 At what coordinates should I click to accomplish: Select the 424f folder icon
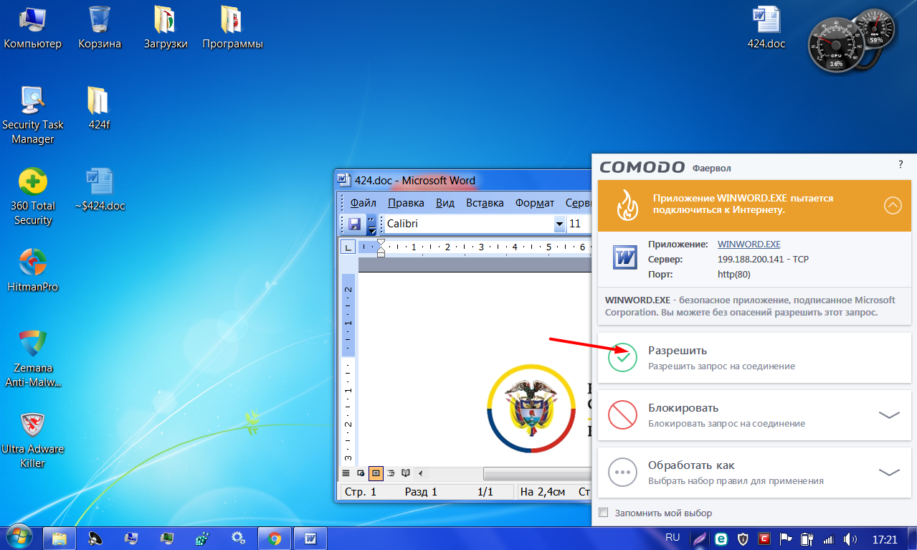tap(99, 109)
